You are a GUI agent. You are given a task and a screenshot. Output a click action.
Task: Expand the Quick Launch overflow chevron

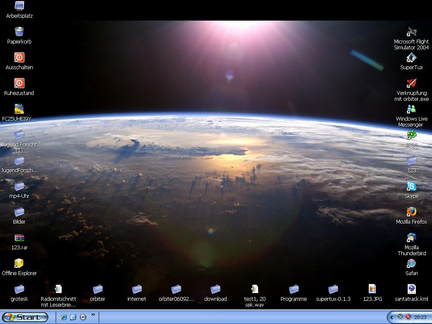tap(93, 315)
